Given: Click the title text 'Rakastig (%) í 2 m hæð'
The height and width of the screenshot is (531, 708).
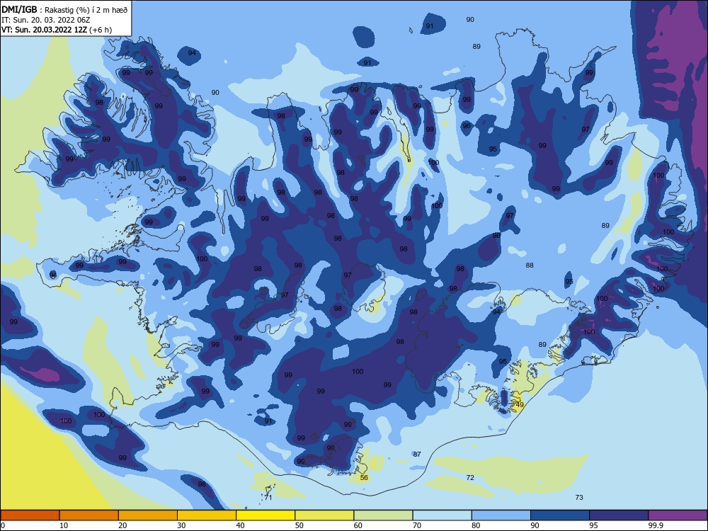Looking at the screenshot, I should click(86, 10).
